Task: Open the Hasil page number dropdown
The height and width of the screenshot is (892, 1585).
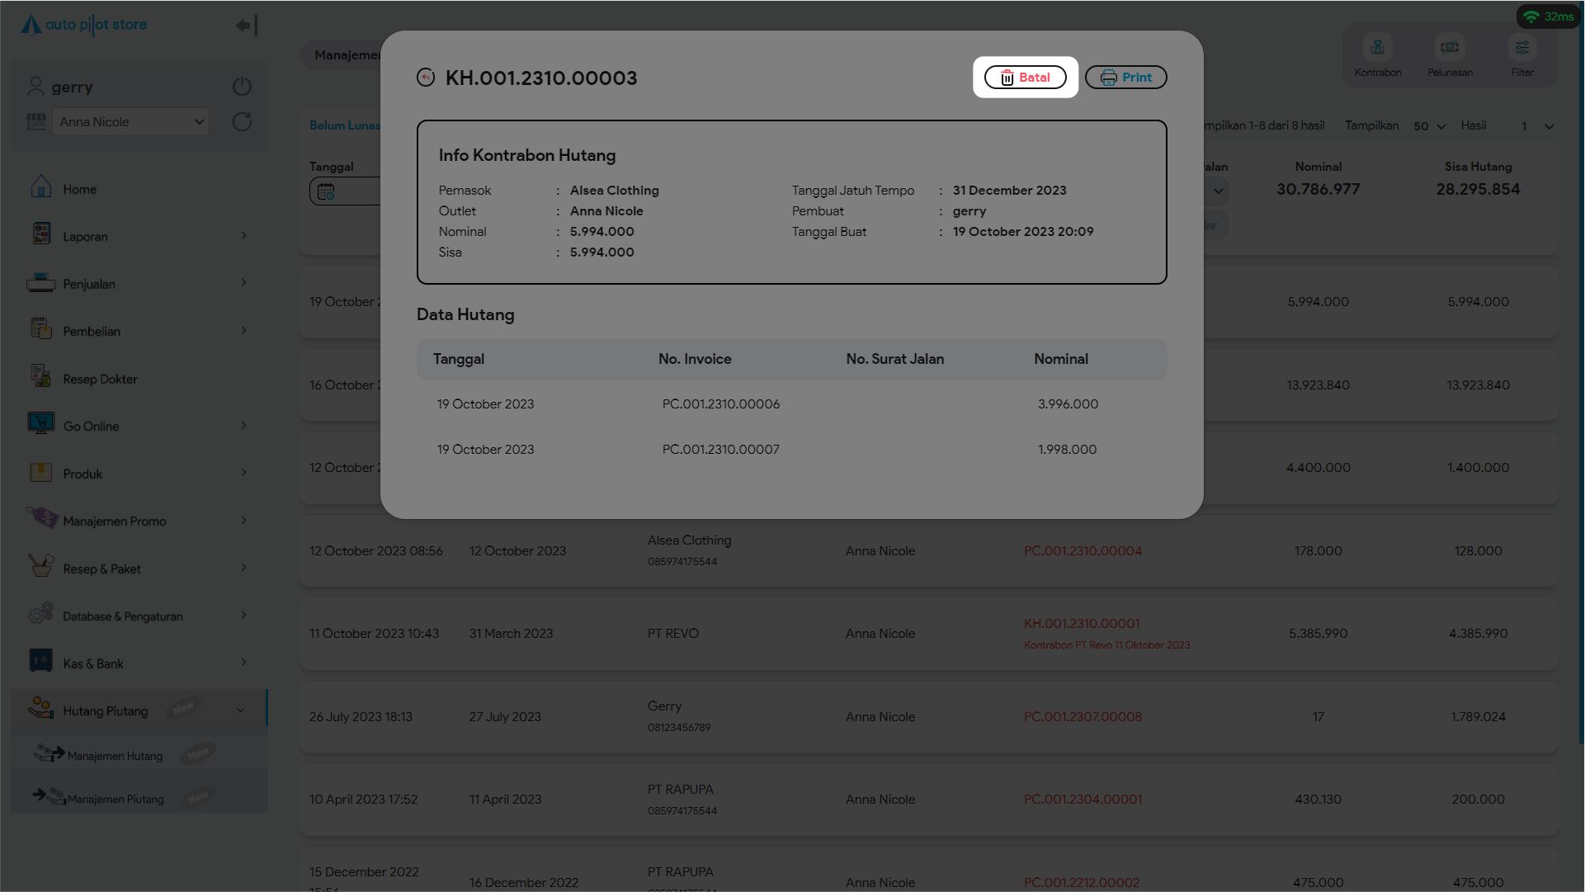Action: coord(1537,126)
